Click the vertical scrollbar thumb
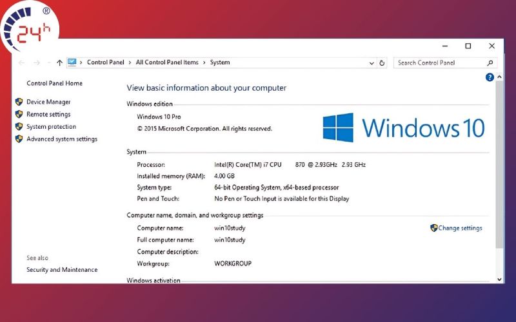The width and height of the screenshot is (516, 322). (499, 164)
